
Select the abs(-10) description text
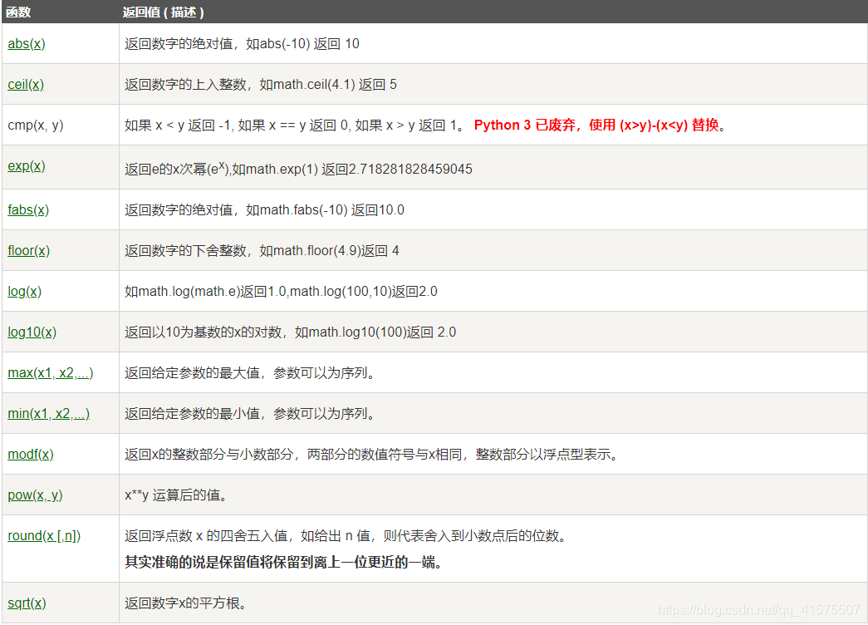tap(241, 44)
